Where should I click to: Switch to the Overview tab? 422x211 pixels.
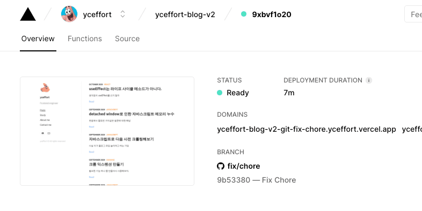38,39
